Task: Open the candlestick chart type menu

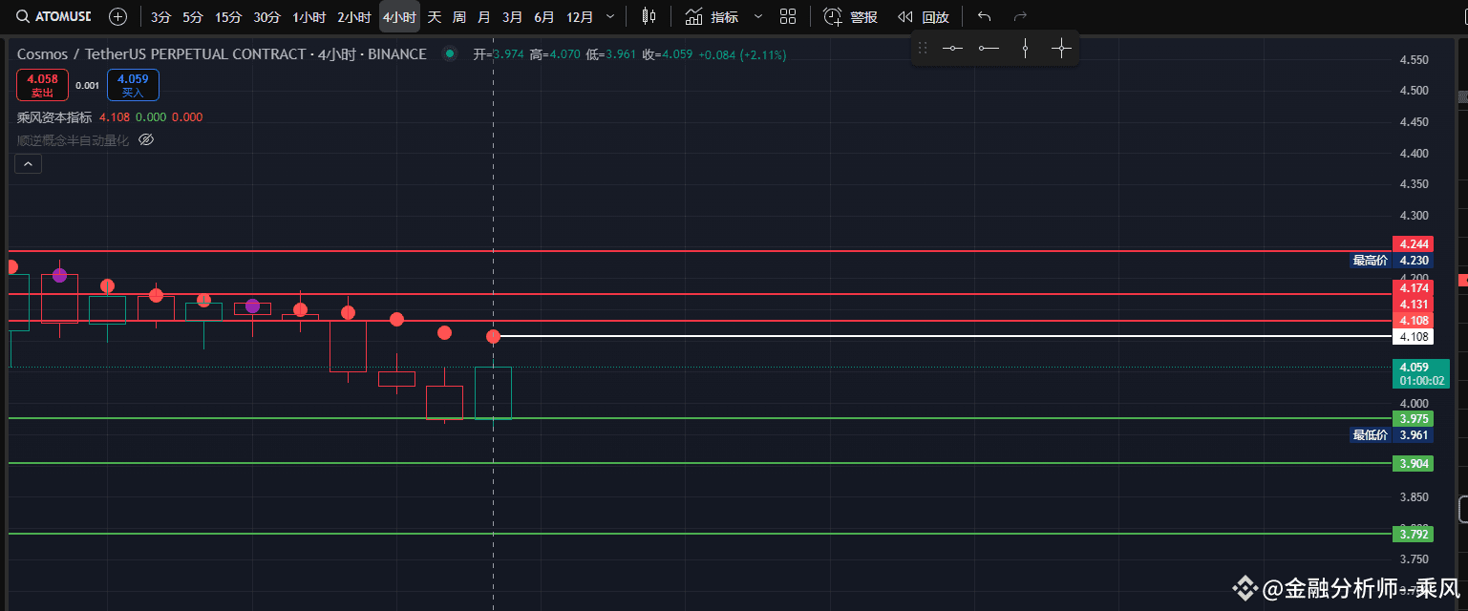Action: (649, 16)
